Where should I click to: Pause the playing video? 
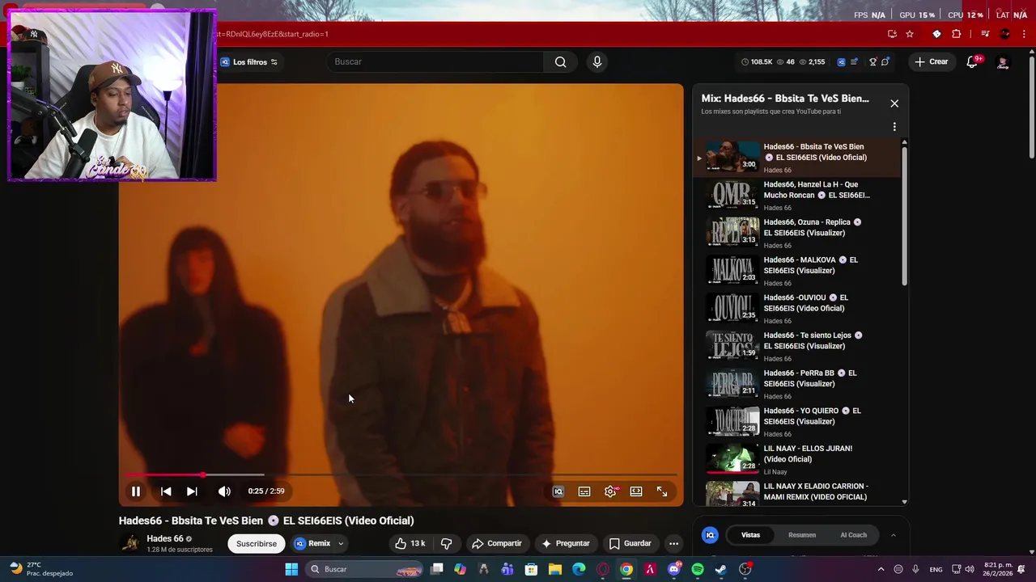(136, 491)
